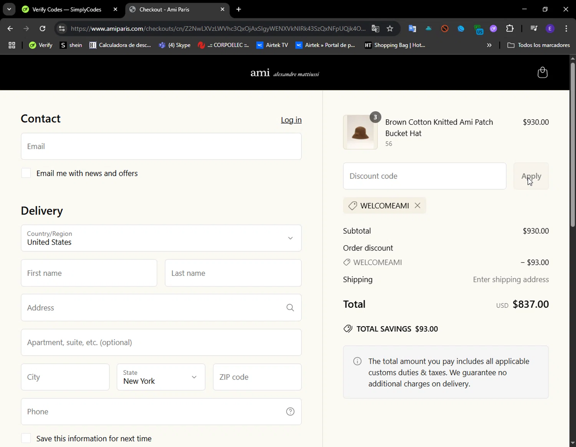Click the red blocked-circle extension icon
This screenshot has width=576, height=447.
click(445, 28)
